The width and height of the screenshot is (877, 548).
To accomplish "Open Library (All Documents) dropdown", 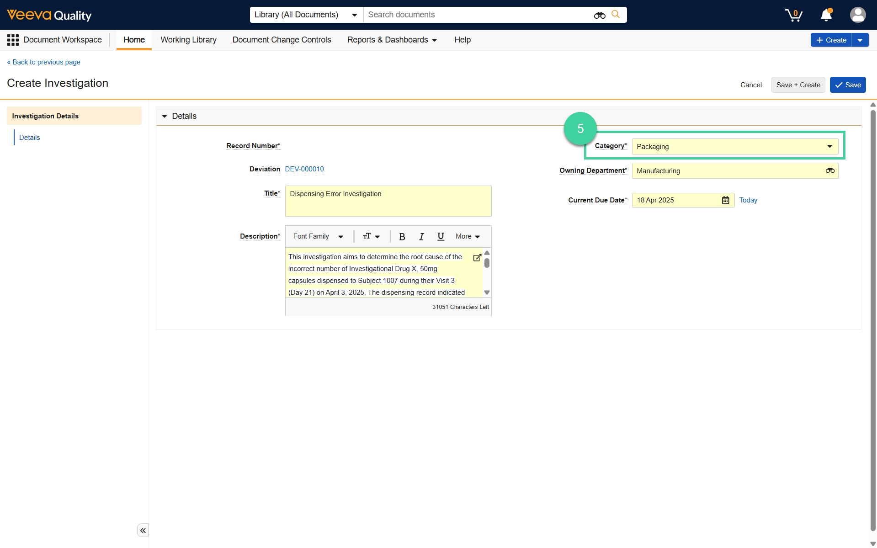I will [x=306, y=15].
